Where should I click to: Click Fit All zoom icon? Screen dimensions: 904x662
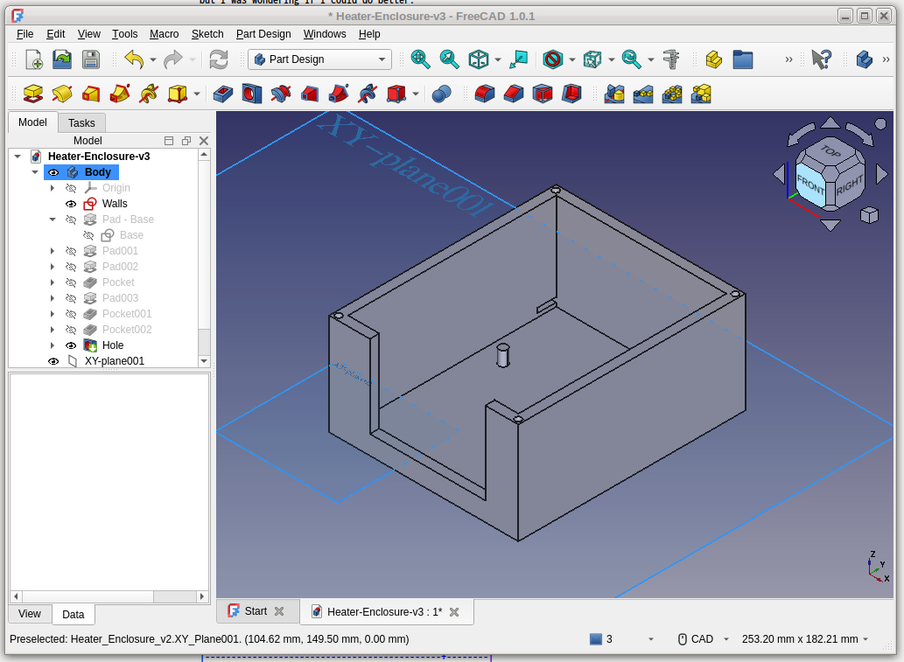coord(420,59)
